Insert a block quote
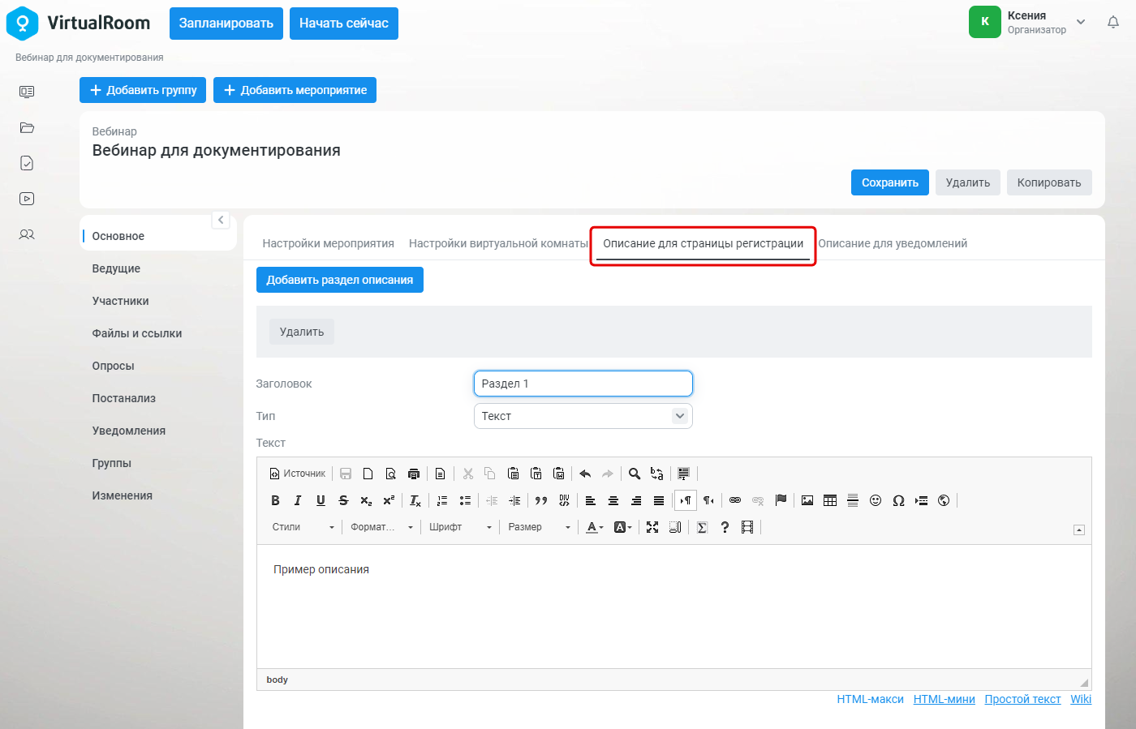The height and width of the screenshot is (729, 1136). point(541,500)
